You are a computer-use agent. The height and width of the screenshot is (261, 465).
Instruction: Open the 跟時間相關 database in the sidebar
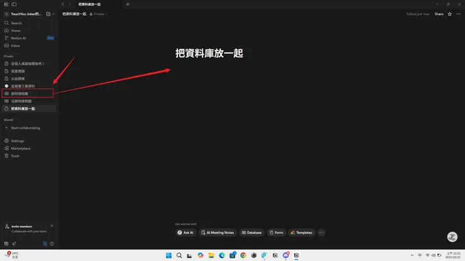(x=28, y=93)
